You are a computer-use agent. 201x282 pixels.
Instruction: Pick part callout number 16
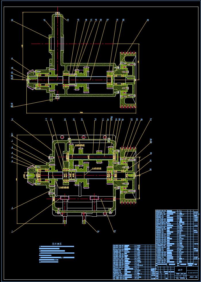(x=96, y=119)
